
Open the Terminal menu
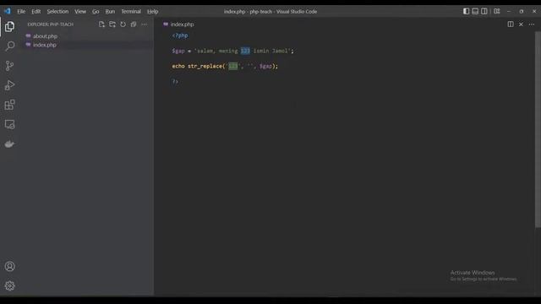131,11
